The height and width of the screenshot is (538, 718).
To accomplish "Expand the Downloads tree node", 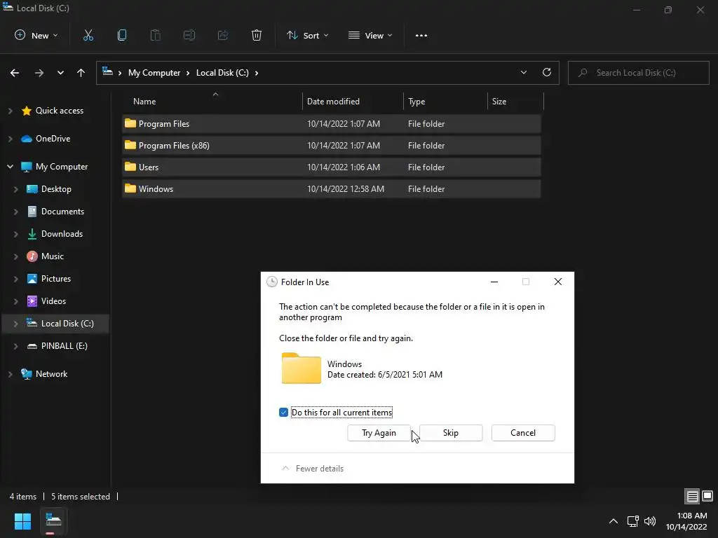I will 16,234.
